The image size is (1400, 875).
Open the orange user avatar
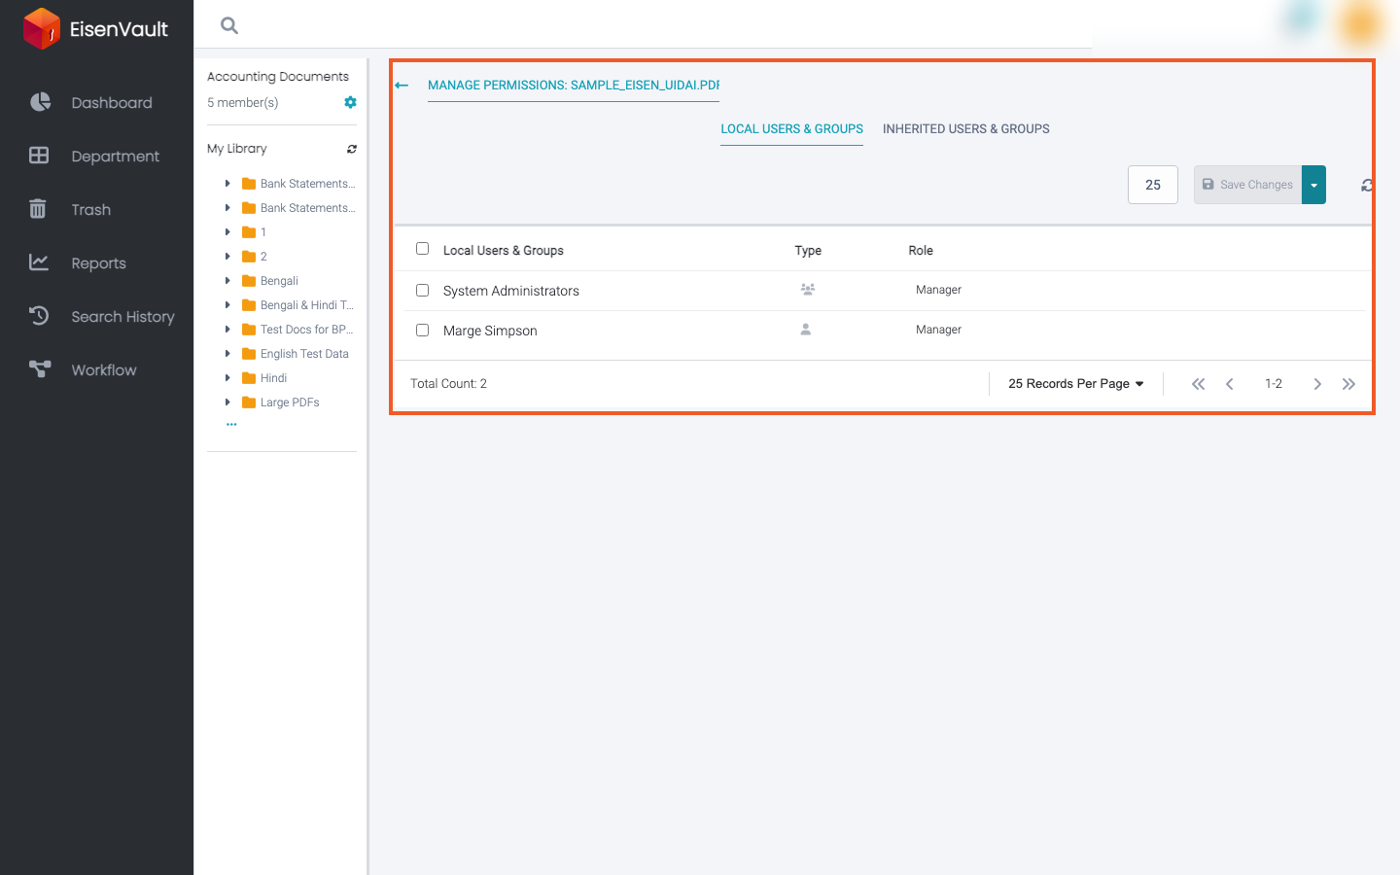point(1360,23)
